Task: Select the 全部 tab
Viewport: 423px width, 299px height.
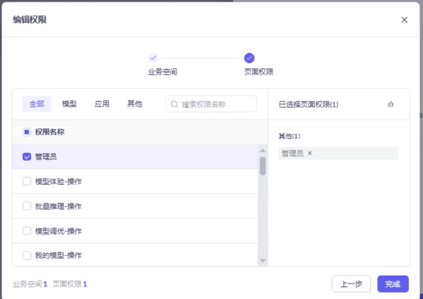Action: click(x=36, y=104)
